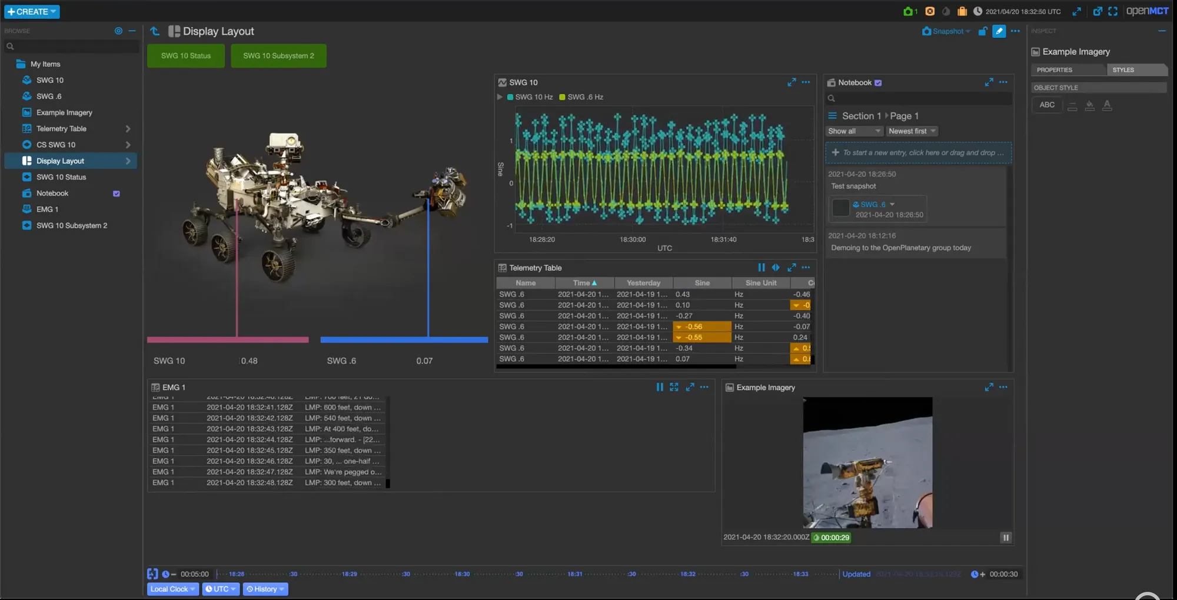The height and width of the screenshot is (600, 1177).
Task: Click the Create button
Action: point(32,12)
